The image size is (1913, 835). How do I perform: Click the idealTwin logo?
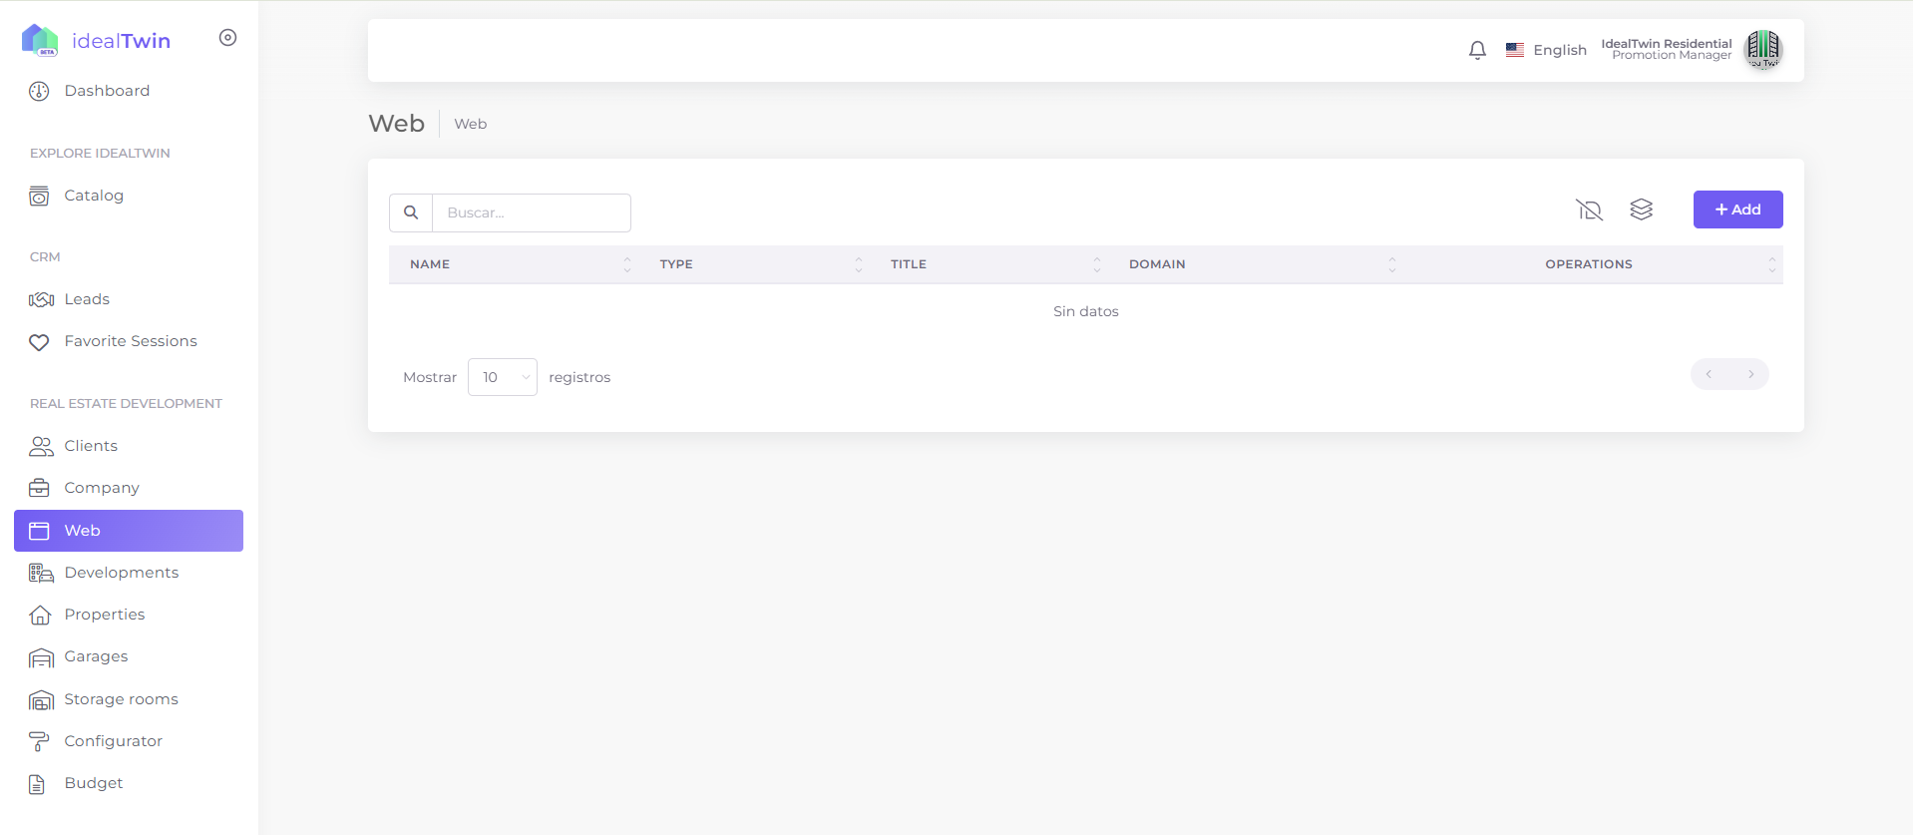[x=97, y=40]
